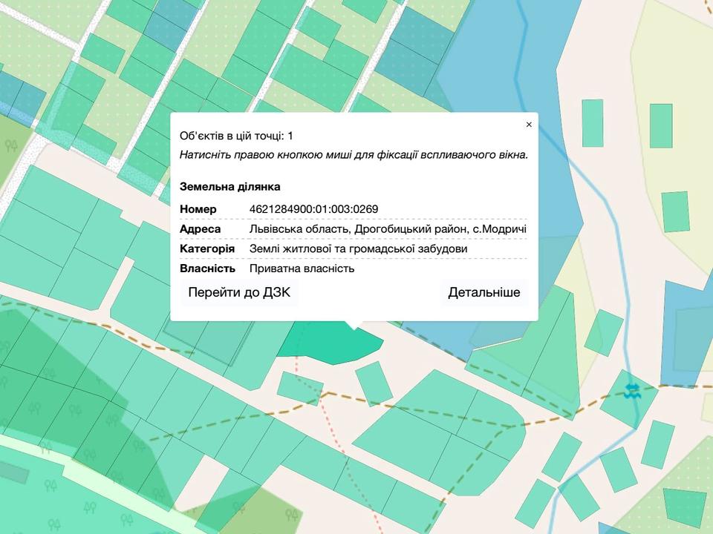
Task: Click the blue weir icon on the stream
Action: (632, 391)
